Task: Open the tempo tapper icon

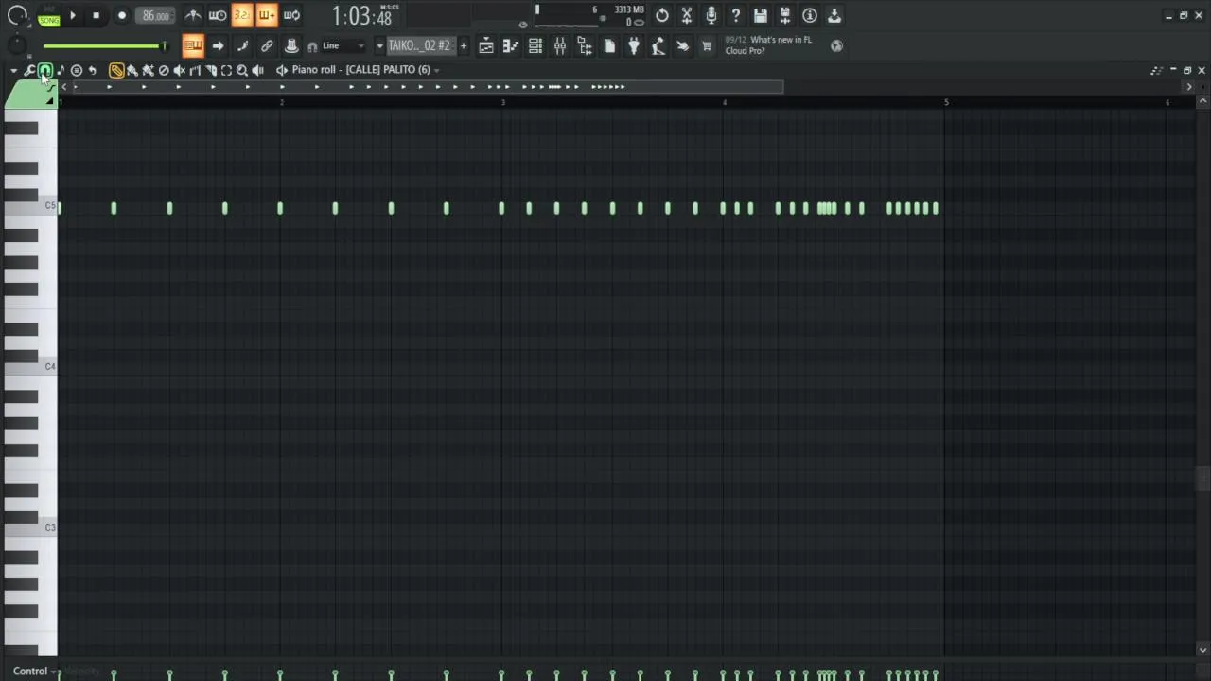Action: [658, 45]
